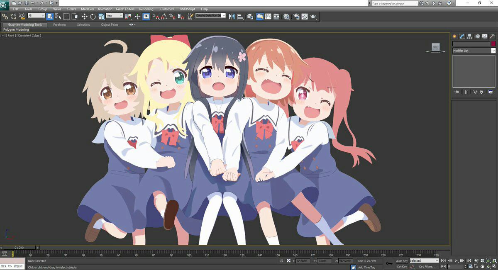Open the Motion tab in command panel
The image size is (498, 270).
[x=478, y=36]
